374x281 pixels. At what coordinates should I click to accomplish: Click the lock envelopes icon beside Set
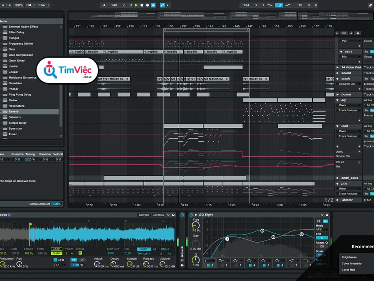[358, 33]
